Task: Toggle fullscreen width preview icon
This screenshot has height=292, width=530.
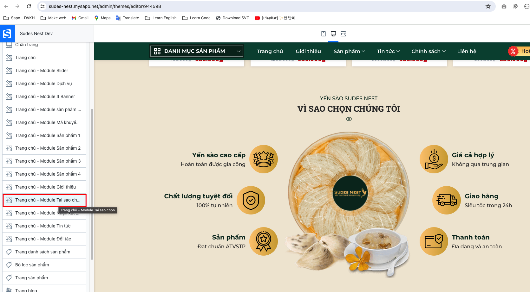Action: (x=343, y=34)
